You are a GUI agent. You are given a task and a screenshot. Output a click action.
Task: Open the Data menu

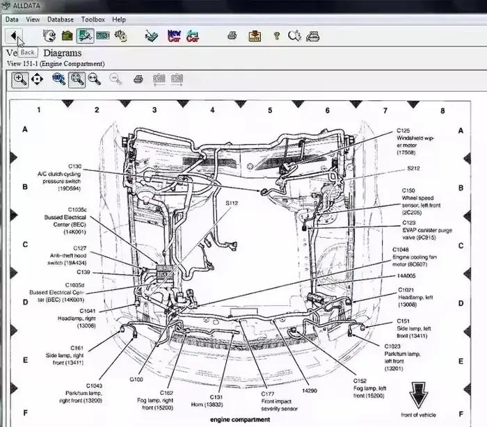click(x=12, y=19)
